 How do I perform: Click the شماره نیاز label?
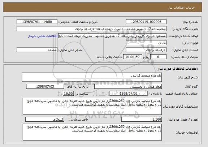190,22
